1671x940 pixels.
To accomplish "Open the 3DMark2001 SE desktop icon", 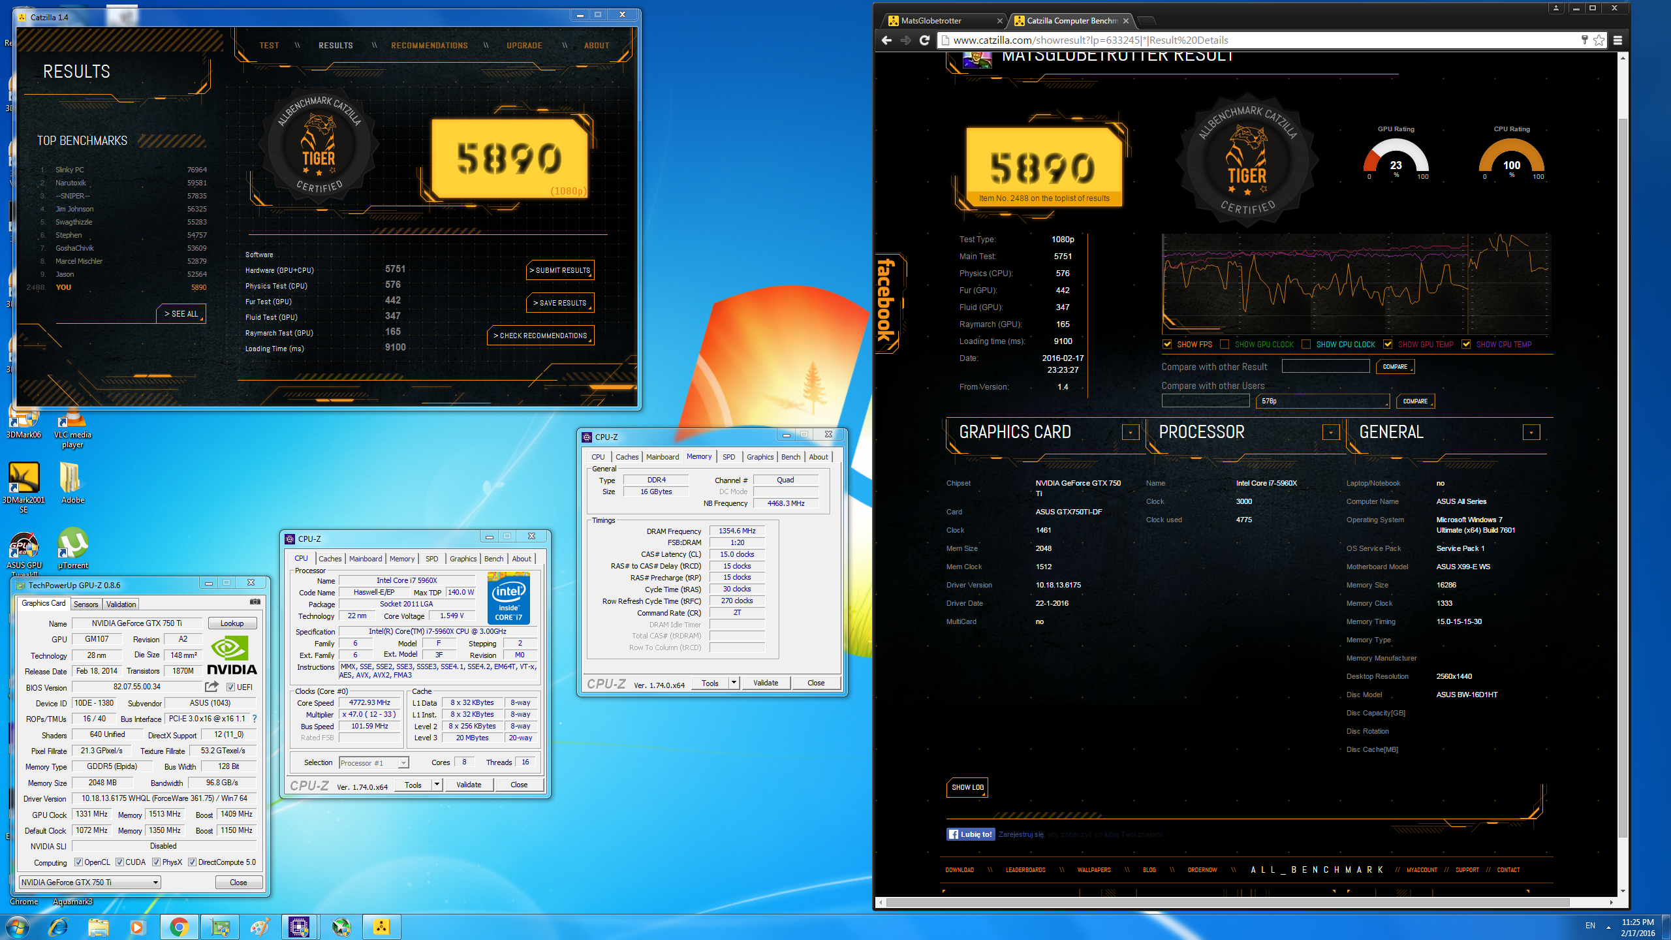I will point(24,486).
